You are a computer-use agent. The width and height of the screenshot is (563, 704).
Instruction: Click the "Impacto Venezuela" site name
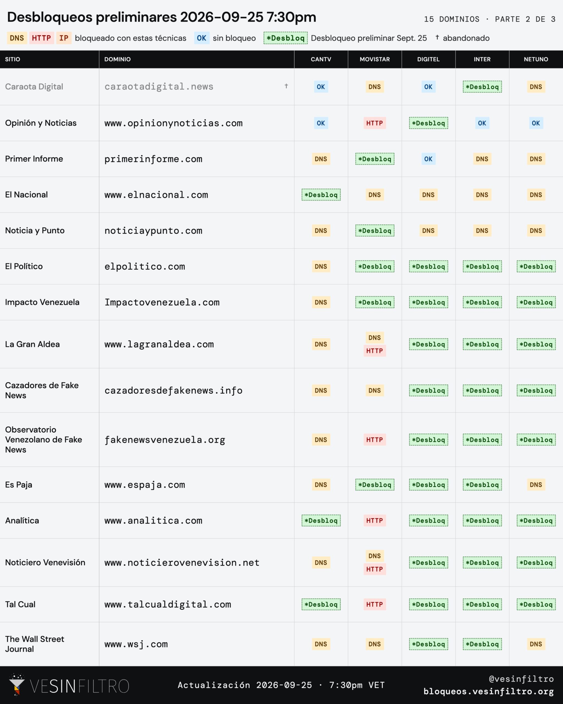click(42, 302)
